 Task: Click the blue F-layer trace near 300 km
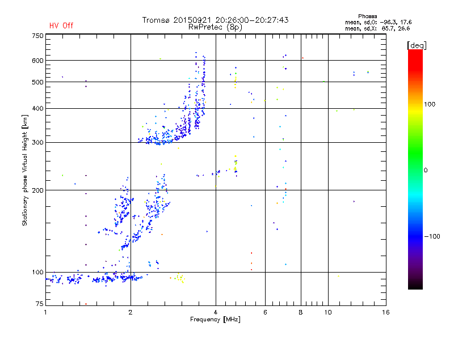(x=158, y=141)
